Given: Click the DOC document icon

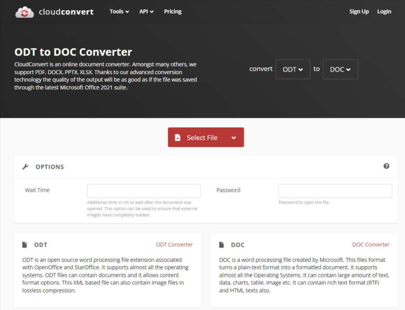Looking at the screenshot, I should click(x=221, y=244).
